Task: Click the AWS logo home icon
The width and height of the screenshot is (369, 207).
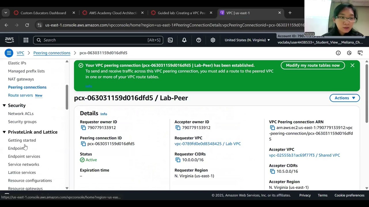Action: [9, 40]
